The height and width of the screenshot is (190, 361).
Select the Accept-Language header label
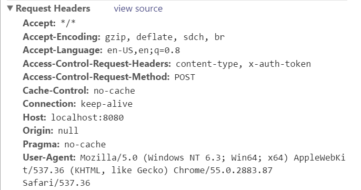pyautogui.click(x=63, y=50)
